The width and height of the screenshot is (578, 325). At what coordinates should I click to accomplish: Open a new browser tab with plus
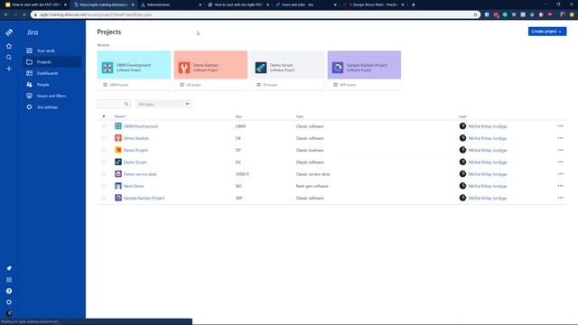coord(414,5)
